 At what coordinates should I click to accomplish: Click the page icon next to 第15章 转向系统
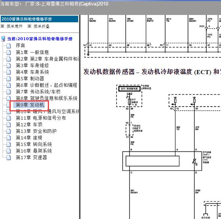coord(9,144)
